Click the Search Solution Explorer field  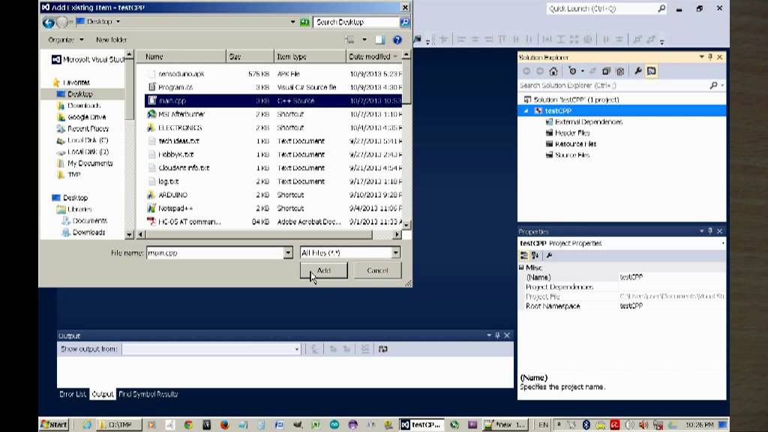coord(613,85)
